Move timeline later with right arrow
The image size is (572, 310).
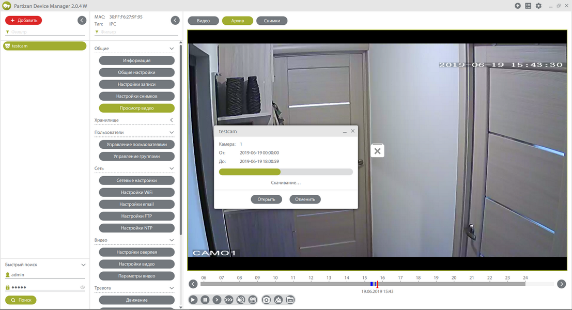[562, 284]
